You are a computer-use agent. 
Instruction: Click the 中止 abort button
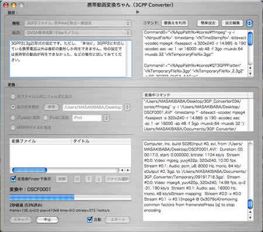[47, 220]
